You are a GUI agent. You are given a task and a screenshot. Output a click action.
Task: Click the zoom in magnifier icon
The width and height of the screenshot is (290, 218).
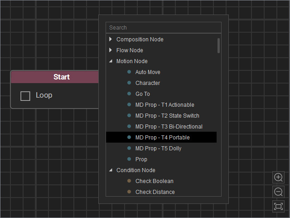278,178
